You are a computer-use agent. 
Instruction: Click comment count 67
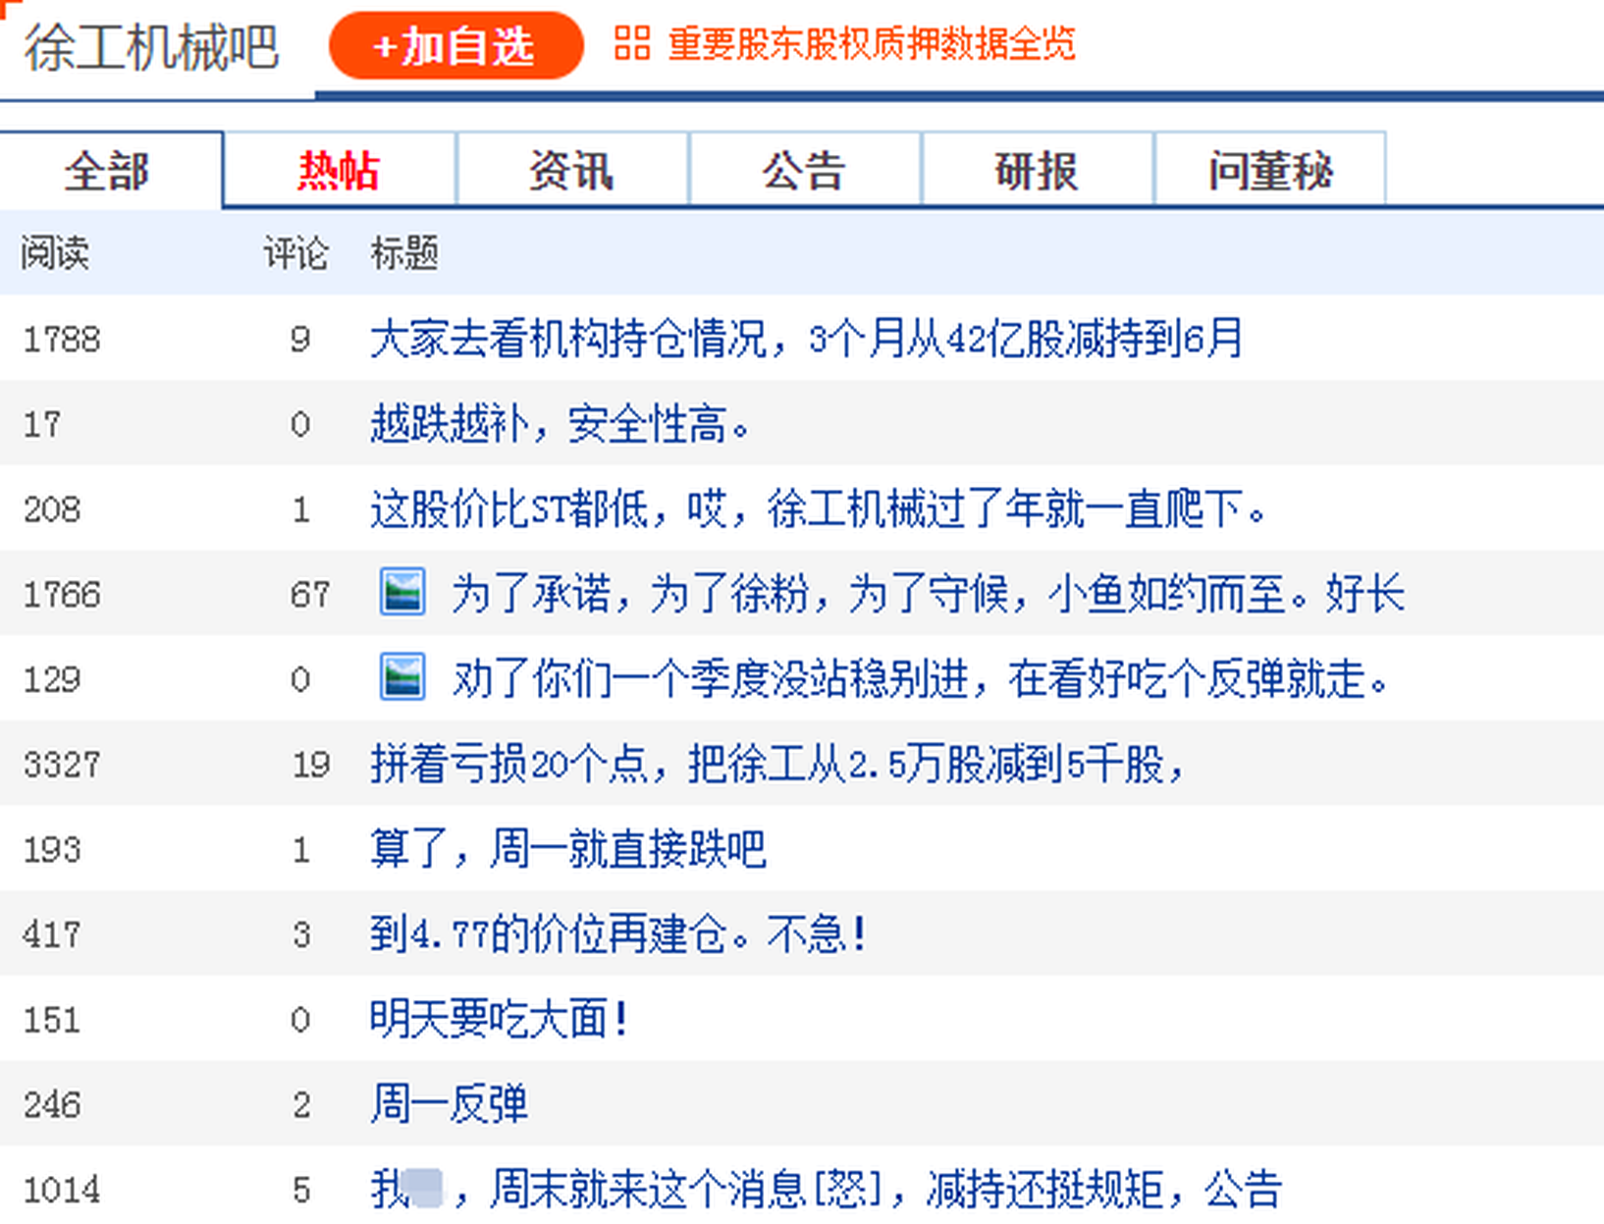310,595
